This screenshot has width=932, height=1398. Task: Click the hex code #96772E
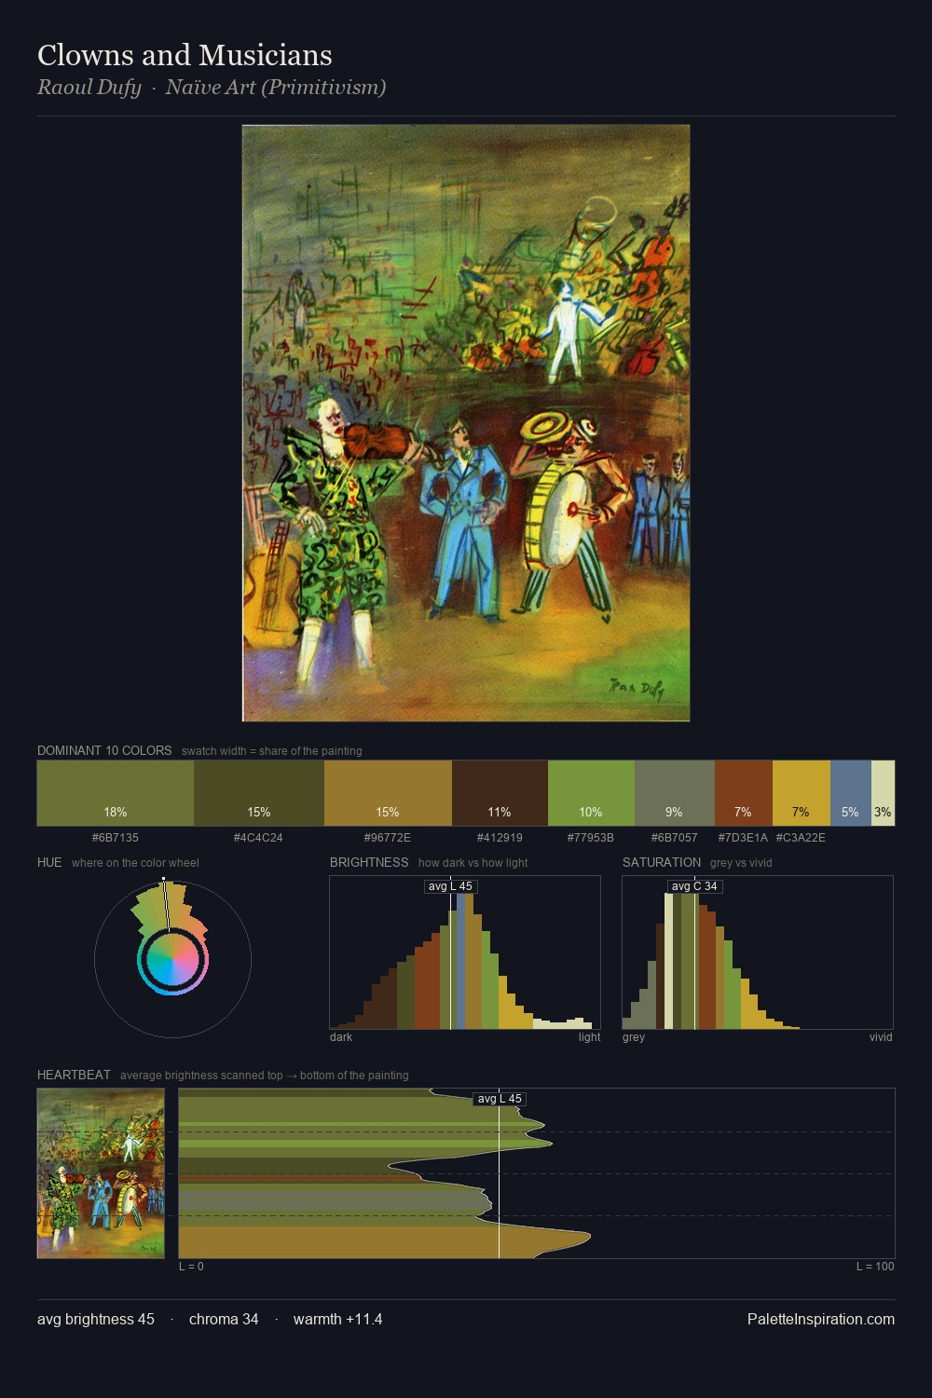click(x=388, y=838)
